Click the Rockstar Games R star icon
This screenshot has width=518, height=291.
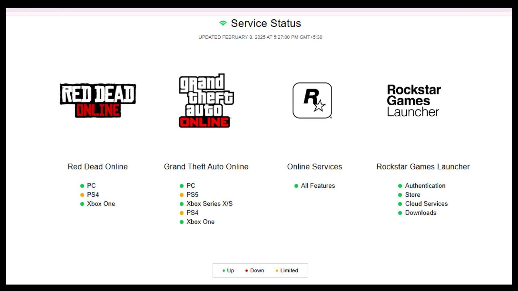point(312,100)
